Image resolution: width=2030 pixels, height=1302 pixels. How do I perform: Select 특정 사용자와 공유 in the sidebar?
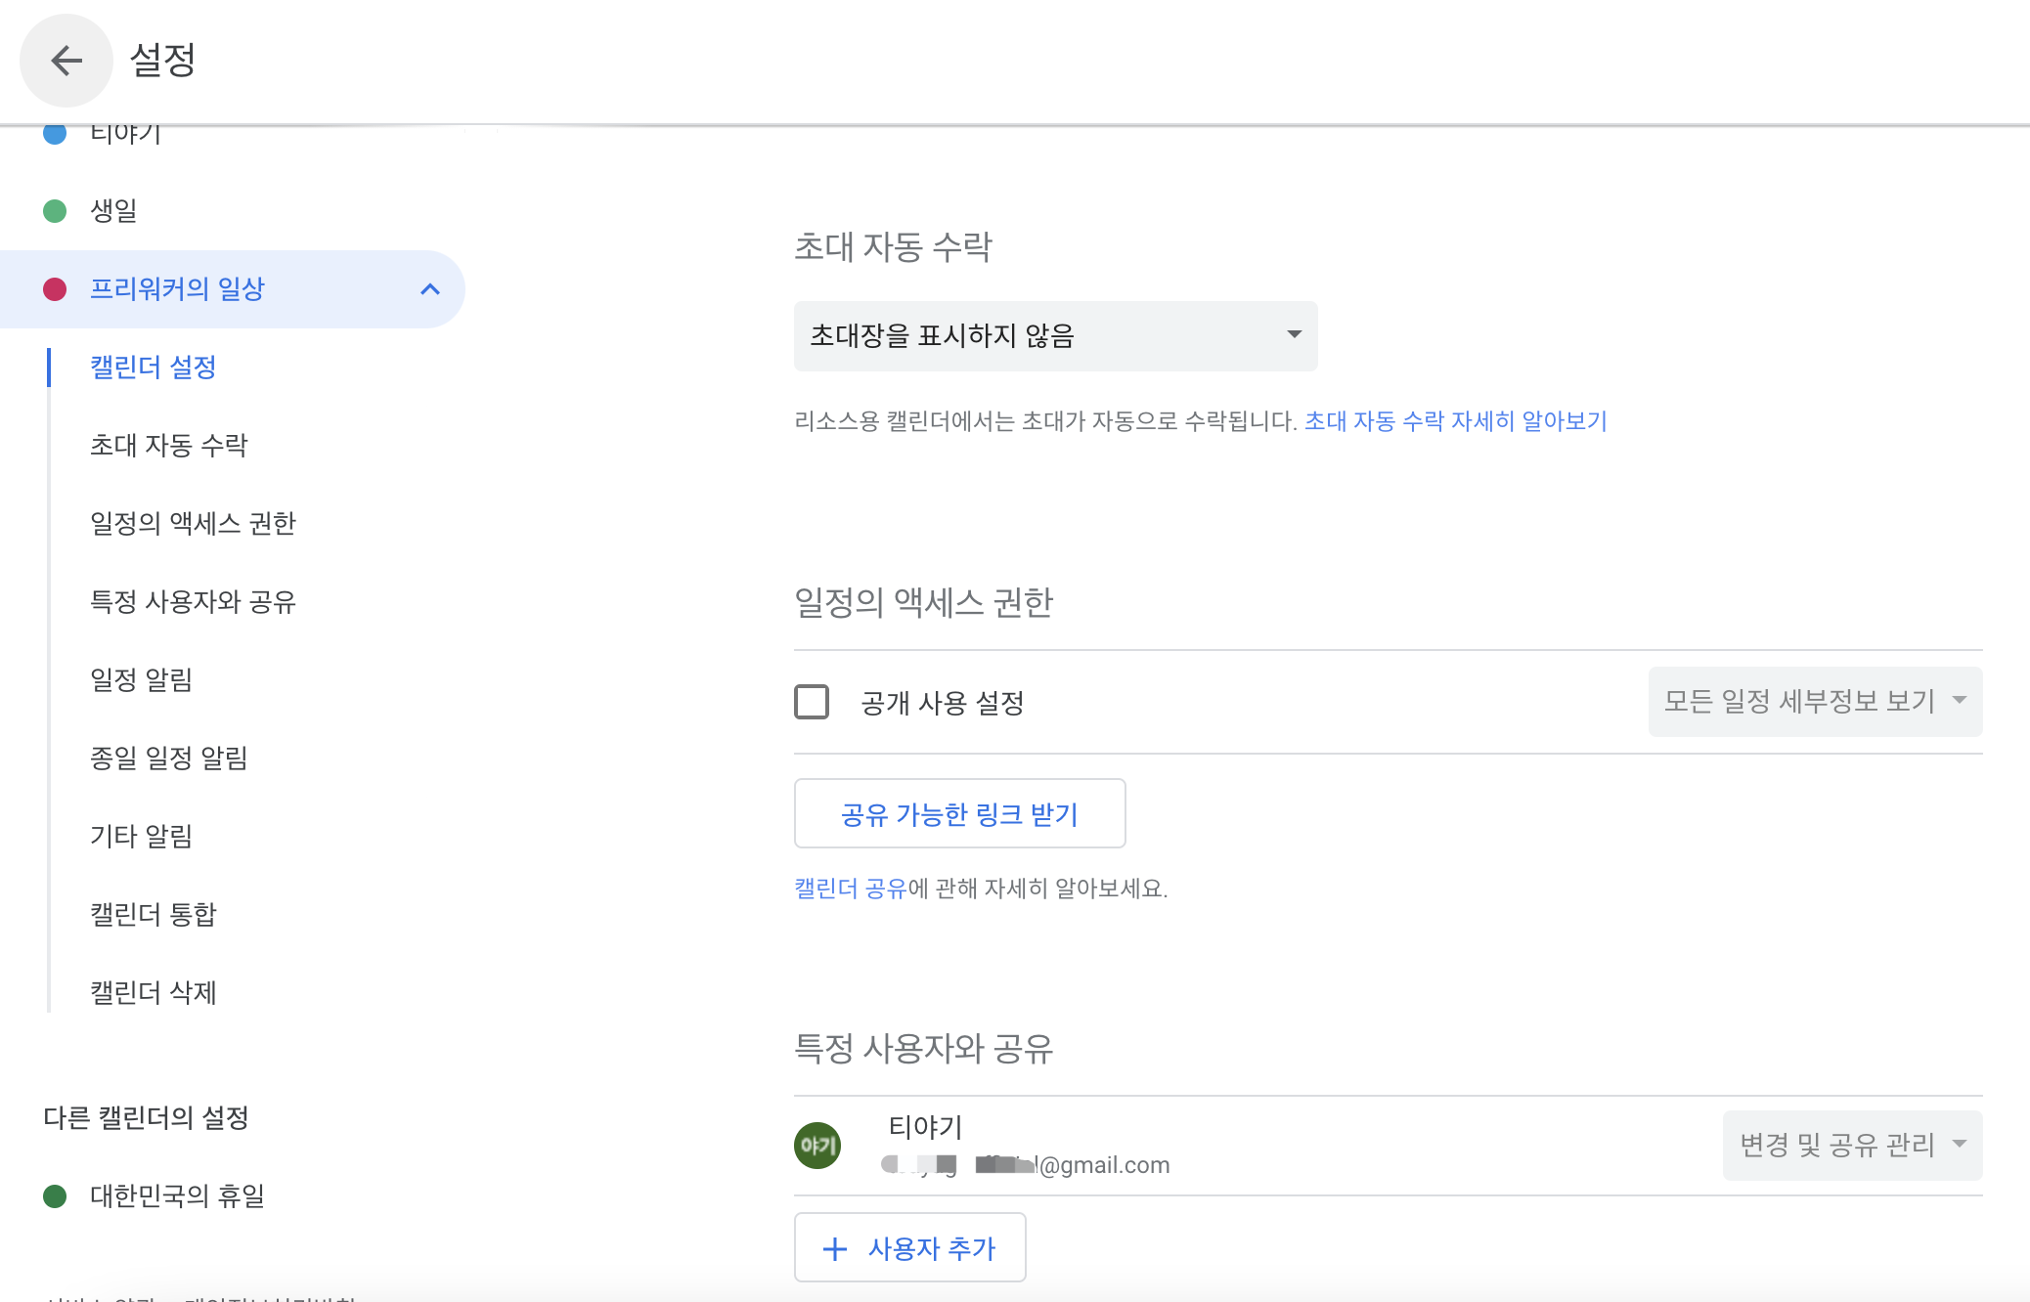click(192, 602)
